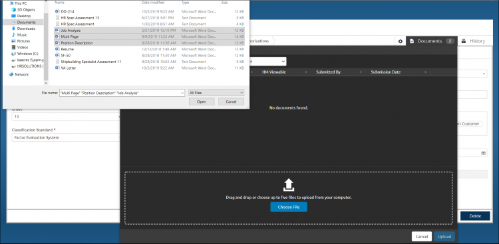
Task: Open the Grade 13 dropdown
Action: [x=66, y=117]
